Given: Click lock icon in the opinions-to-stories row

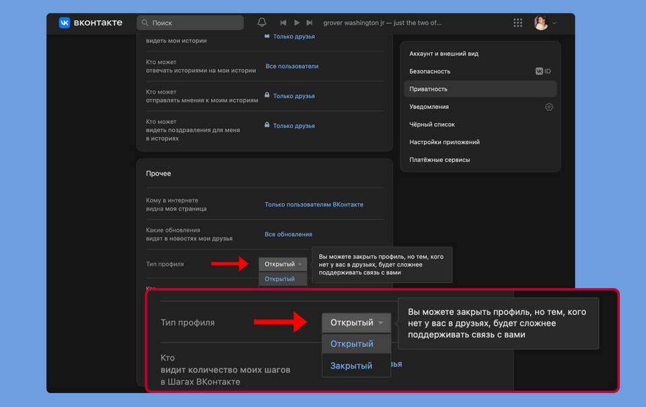Looking at the screenshot, I should point(267,95).
